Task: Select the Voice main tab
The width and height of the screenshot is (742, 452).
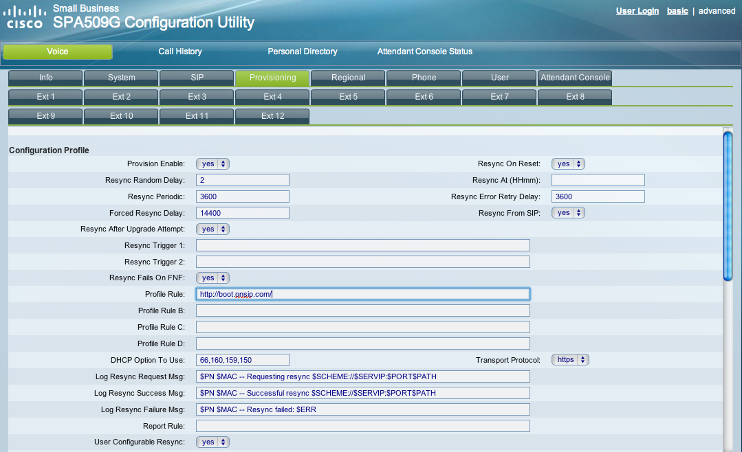Action: [58, 52]
